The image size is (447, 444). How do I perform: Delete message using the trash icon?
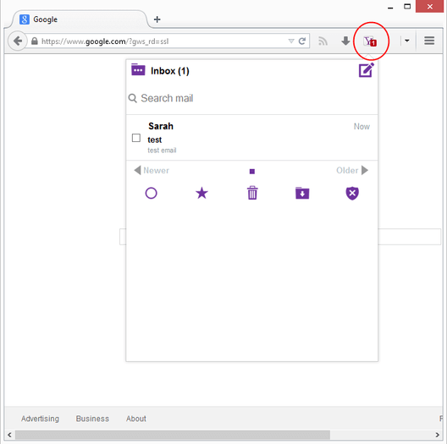pyautogui.click(x=252, y=193)
